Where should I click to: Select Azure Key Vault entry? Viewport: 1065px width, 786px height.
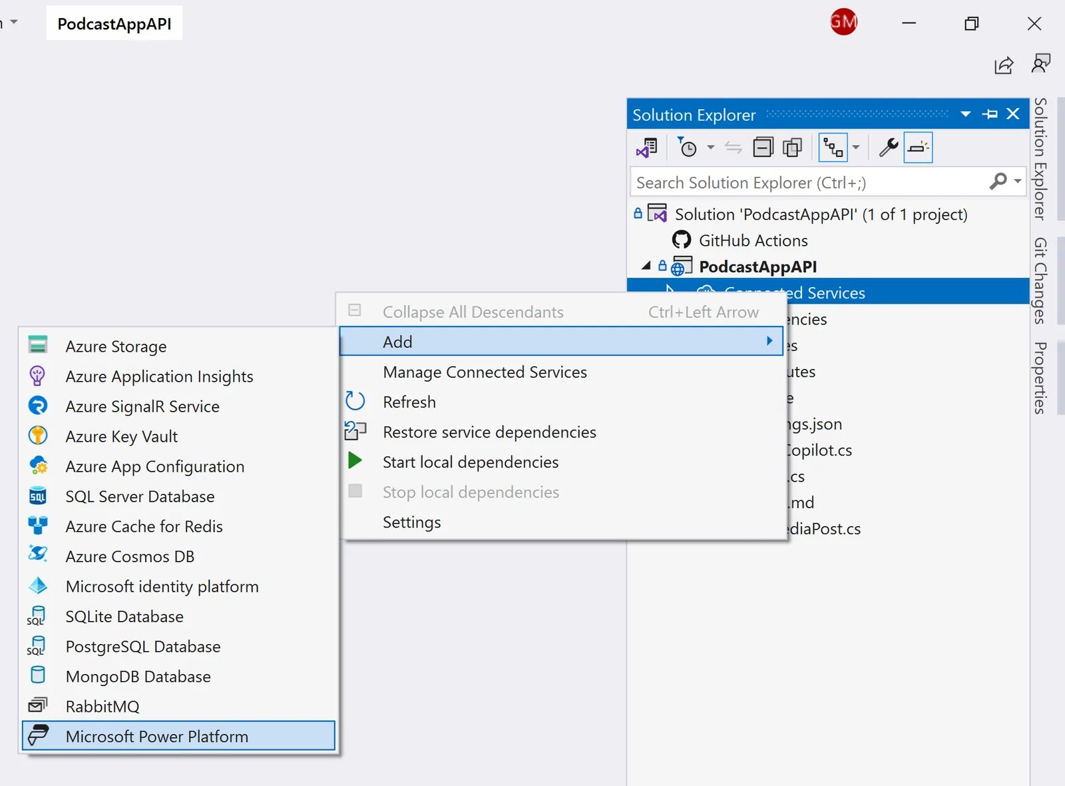pos(178,436)
